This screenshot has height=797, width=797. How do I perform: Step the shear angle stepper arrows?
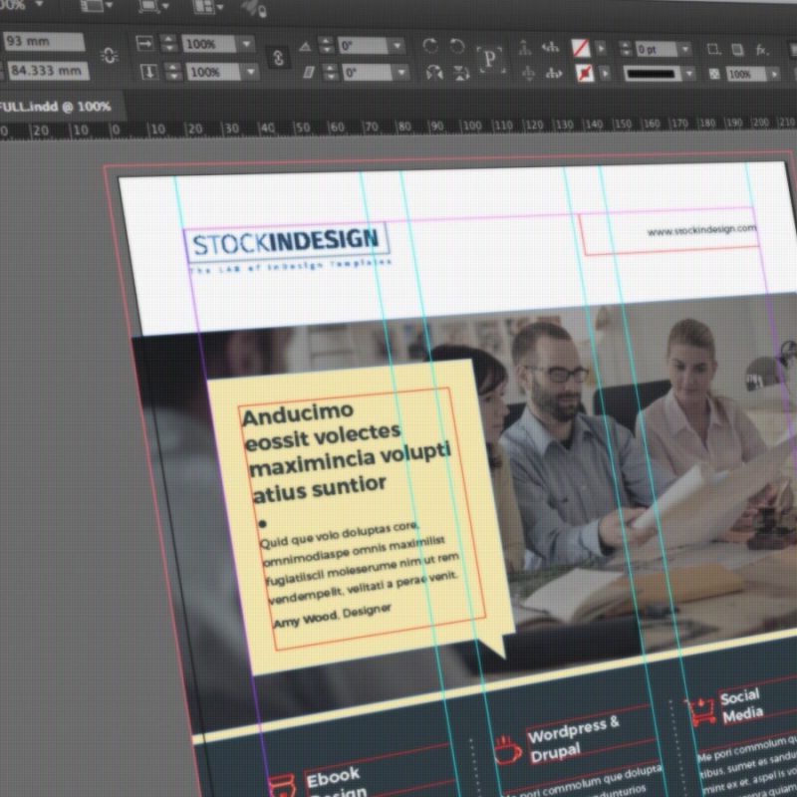click(x=330, y=72)
